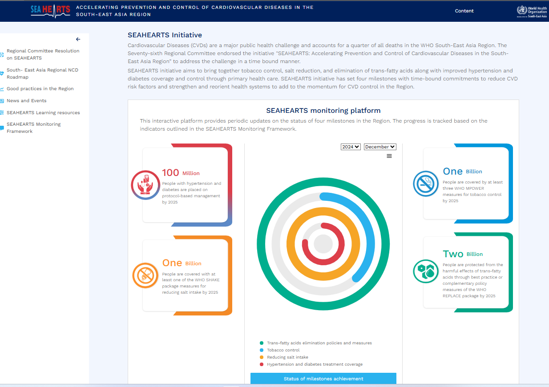Toggle the Reducing salt intake legend item
This screenshot has width=549, height=387.
coord(284,357)
